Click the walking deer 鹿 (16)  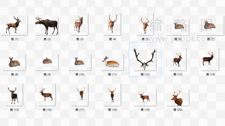pyautogui.click(x=47, y=95)
